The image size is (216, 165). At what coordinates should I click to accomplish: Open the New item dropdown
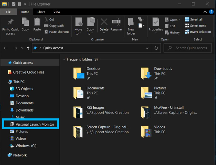click(141, 26)
